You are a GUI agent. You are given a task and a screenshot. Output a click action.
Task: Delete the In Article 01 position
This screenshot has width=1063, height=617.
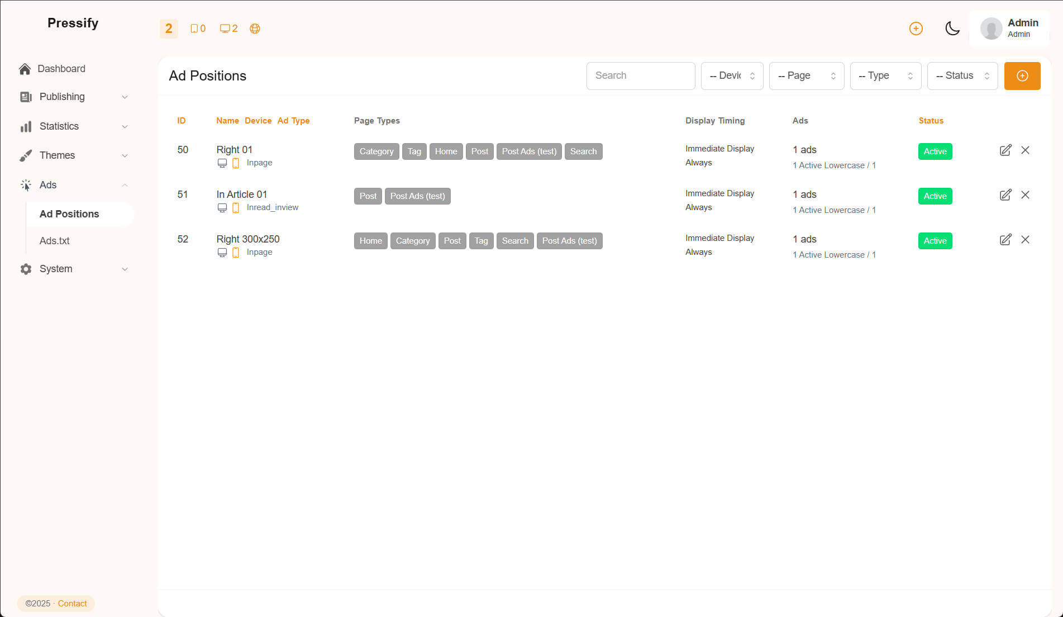click(x=1025, y=195)
